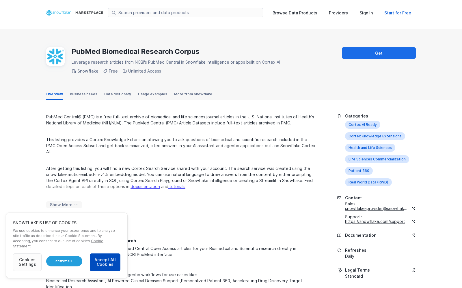Screen dimensions: 462x288
Task: Switch to the Overview tab
Action: [55, 94]
